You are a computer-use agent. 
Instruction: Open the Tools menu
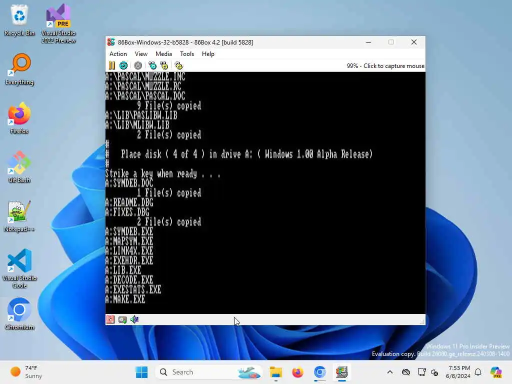pyautogui.click(x=187, y=54)
